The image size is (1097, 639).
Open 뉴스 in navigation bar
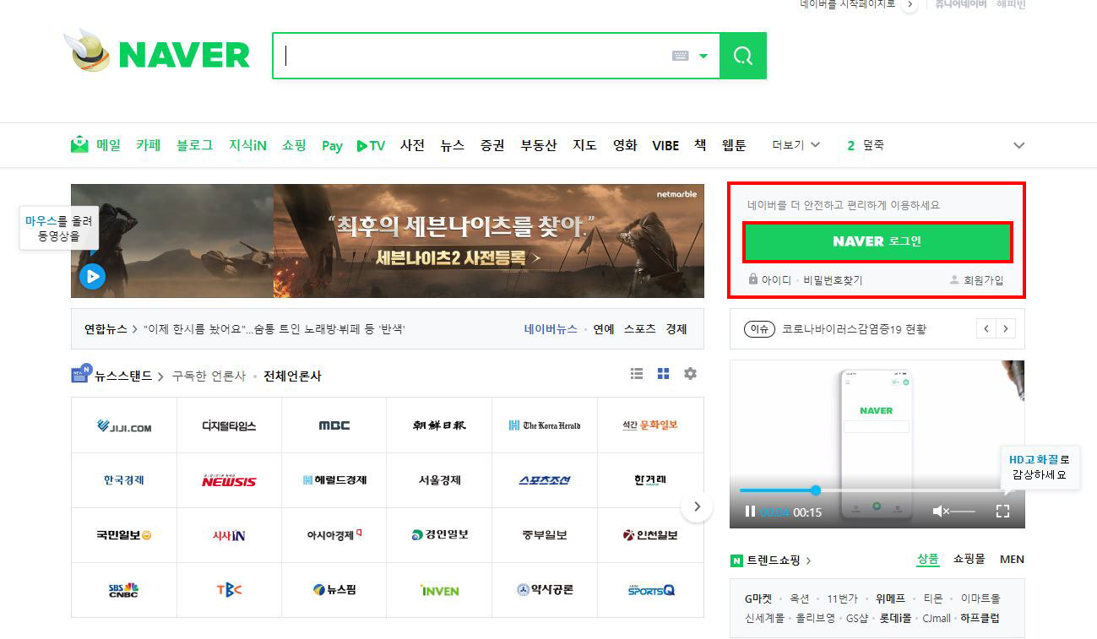point(453,145)
